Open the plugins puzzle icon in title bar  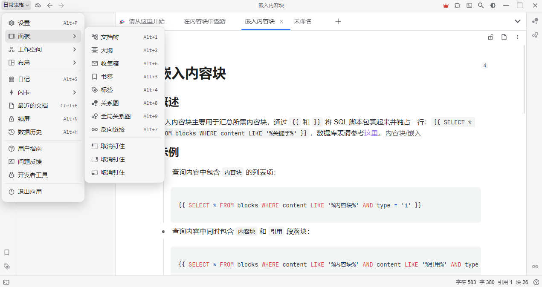point(458,6)
